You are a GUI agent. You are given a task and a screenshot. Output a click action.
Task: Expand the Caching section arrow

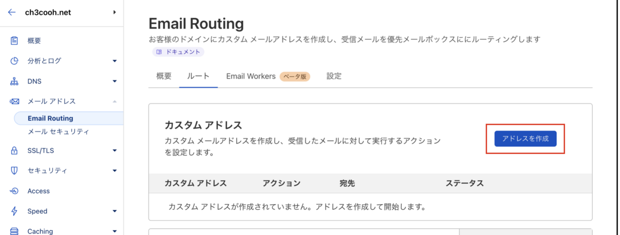point(114,231)
